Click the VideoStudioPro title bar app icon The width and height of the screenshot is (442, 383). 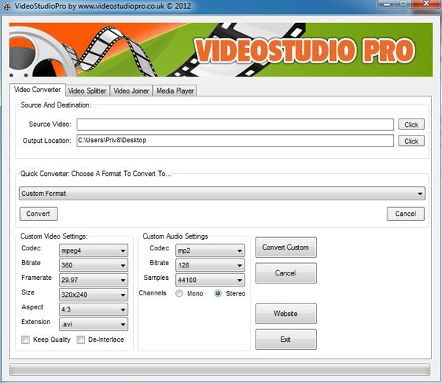coord(6,6)
